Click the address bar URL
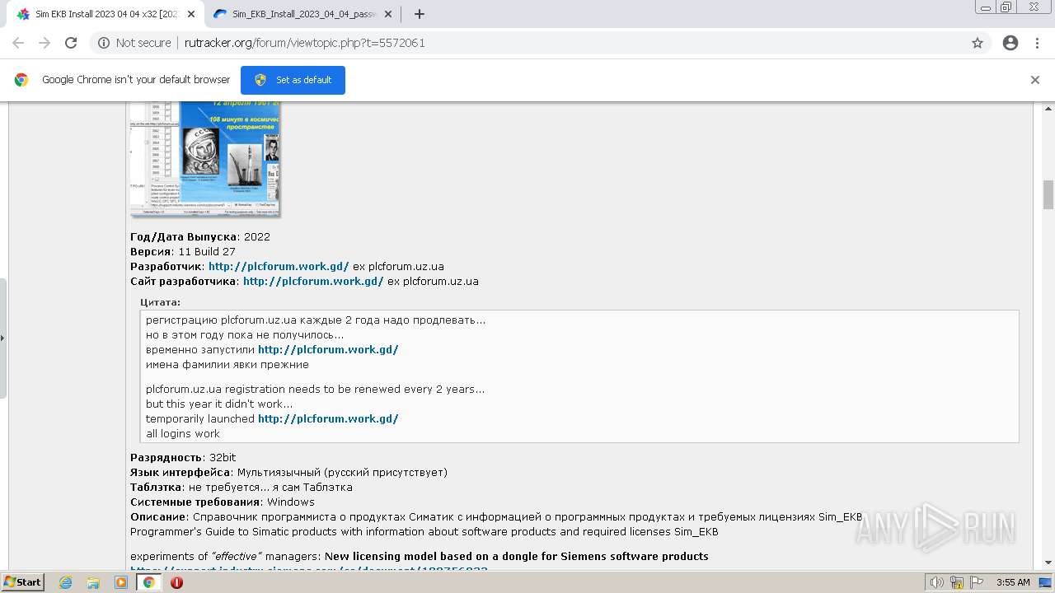 pos(305,43)
